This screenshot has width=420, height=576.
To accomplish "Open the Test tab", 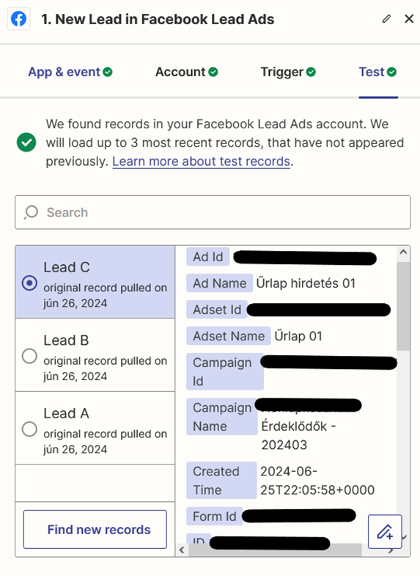I will (x=377, y=72).
